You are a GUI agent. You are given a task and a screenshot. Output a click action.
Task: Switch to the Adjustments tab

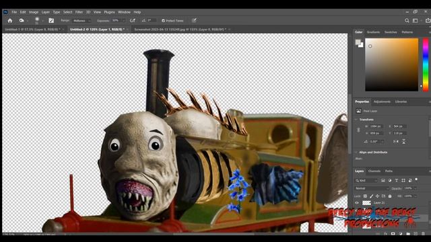[x=382, y=102]
